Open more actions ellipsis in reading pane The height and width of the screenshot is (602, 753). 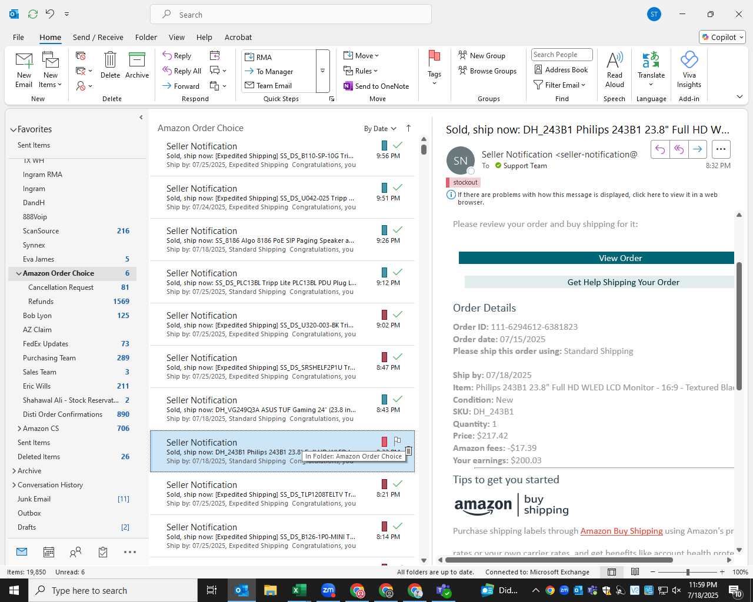click(721, 149)
